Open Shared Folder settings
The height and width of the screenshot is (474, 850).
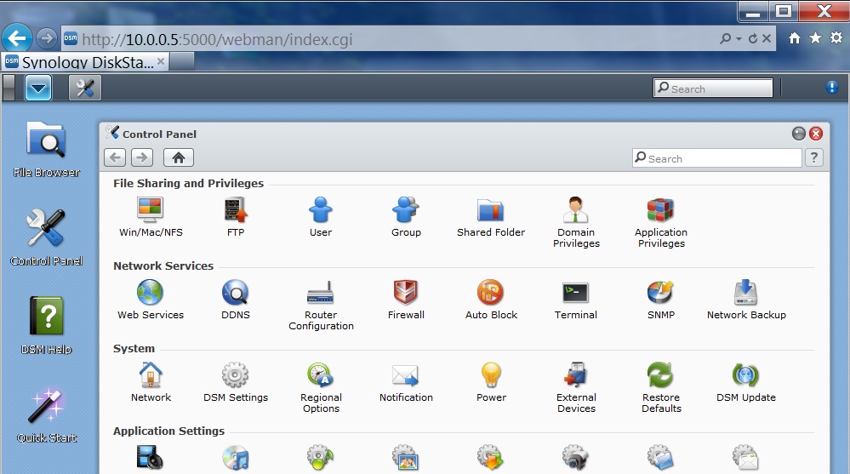coord(491,216)
